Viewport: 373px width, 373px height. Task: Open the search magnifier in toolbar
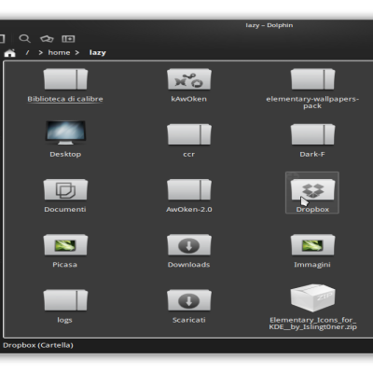(x=24, y=38)
